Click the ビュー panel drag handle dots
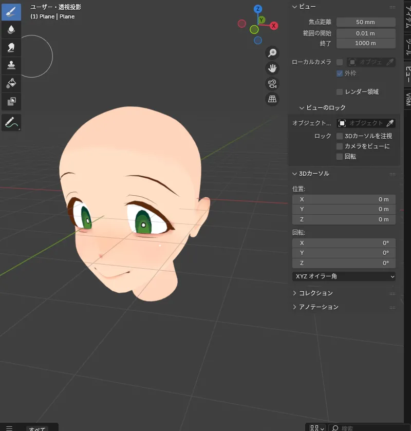This screenshot has width=411, height=431. 393,7
